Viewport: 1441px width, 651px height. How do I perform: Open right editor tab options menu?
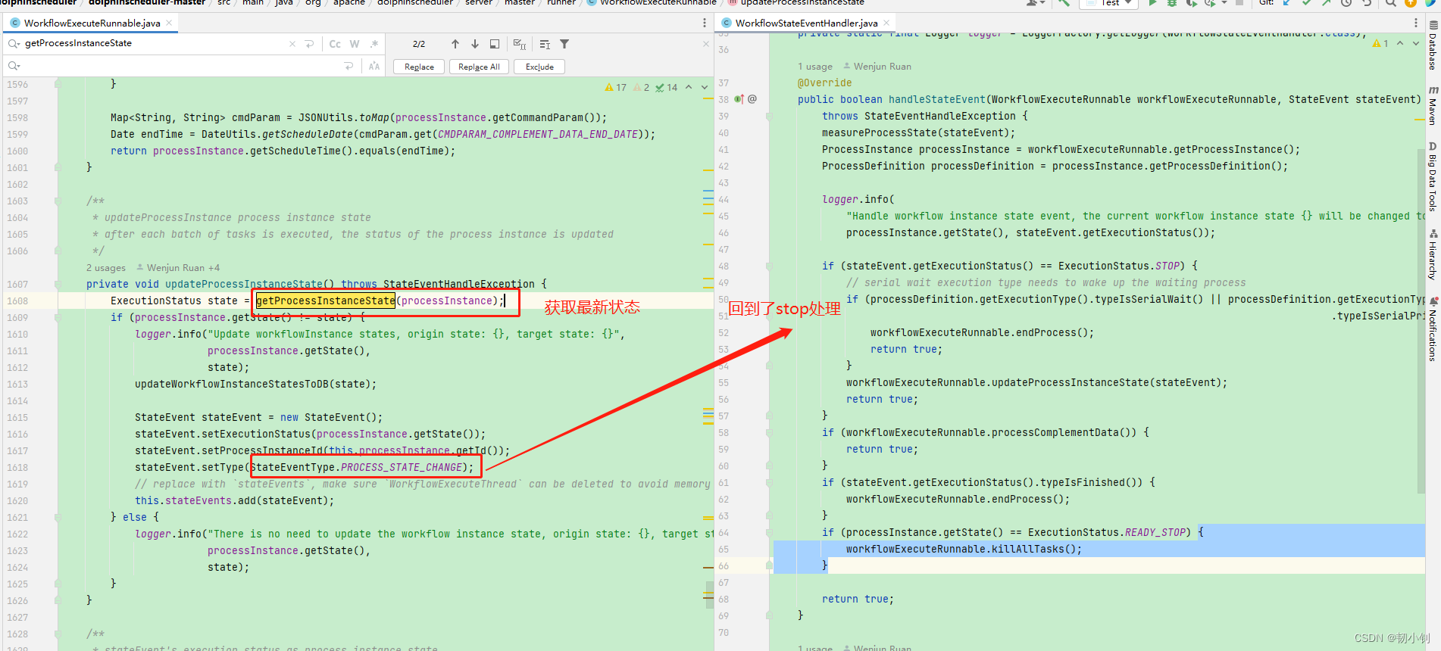click(1415, 23)
